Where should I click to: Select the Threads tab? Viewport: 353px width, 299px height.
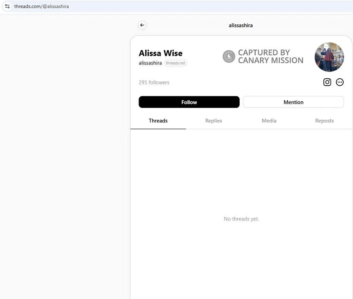(158, 121)
